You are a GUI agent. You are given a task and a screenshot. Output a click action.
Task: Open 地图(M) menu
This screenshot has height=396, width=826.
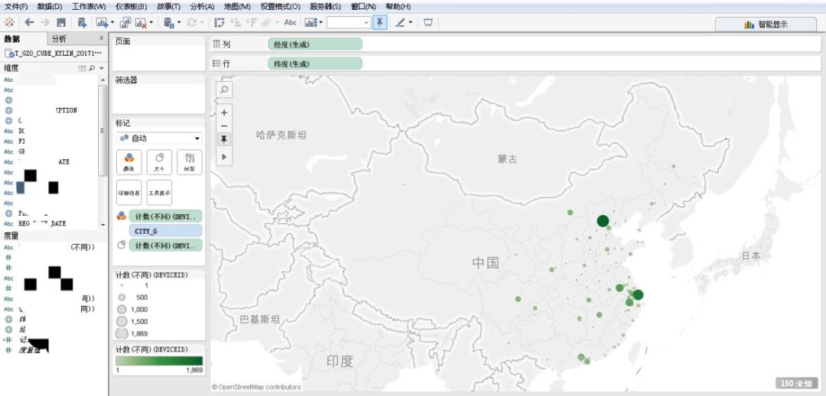point(237,7)
